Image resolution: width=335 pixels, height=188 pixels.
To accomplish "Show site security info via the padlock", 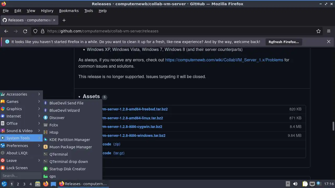I will tap(43, 31).
